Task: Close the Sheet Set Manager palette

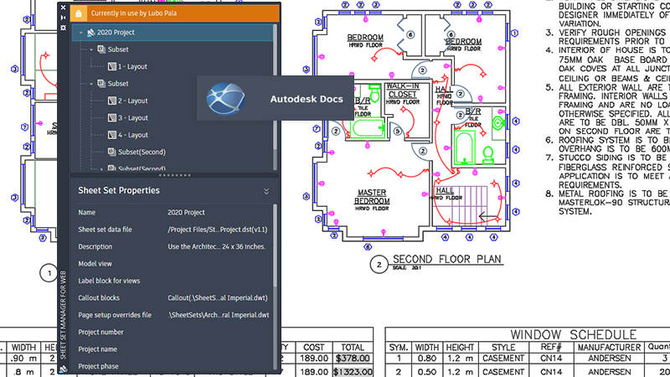Action: [64, 8]
